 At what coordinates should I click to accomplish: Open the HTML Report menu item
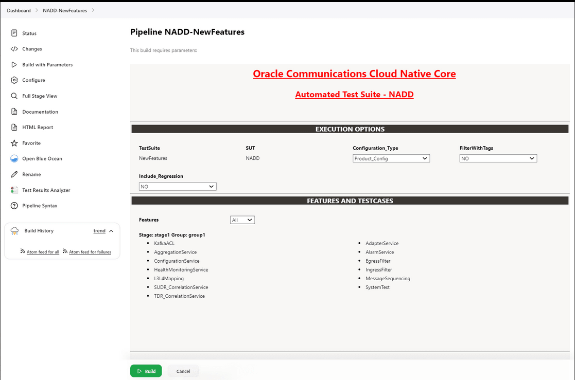click(38, 127)
